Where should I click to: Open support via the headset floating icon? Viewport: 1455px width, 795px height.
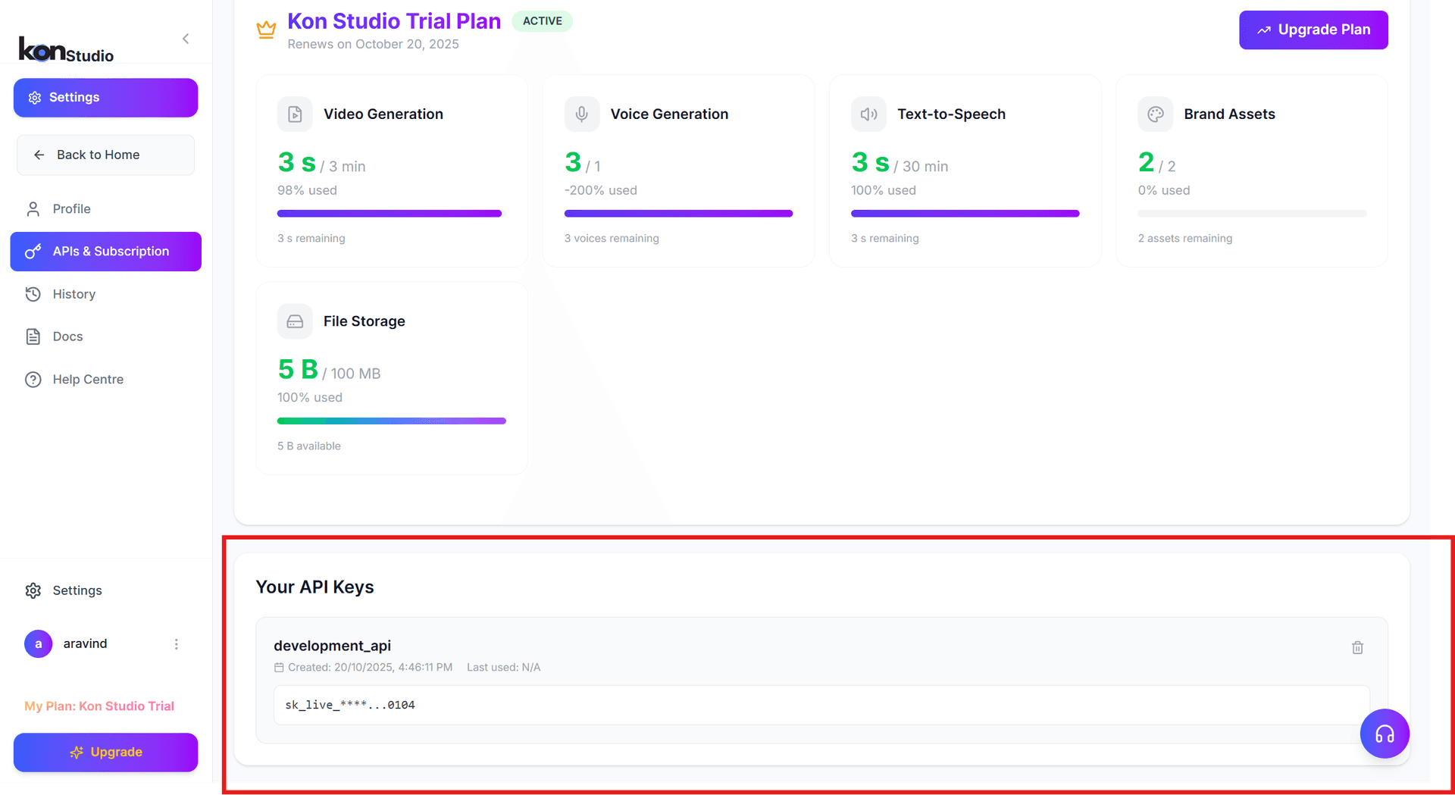tap(1385, 734)
